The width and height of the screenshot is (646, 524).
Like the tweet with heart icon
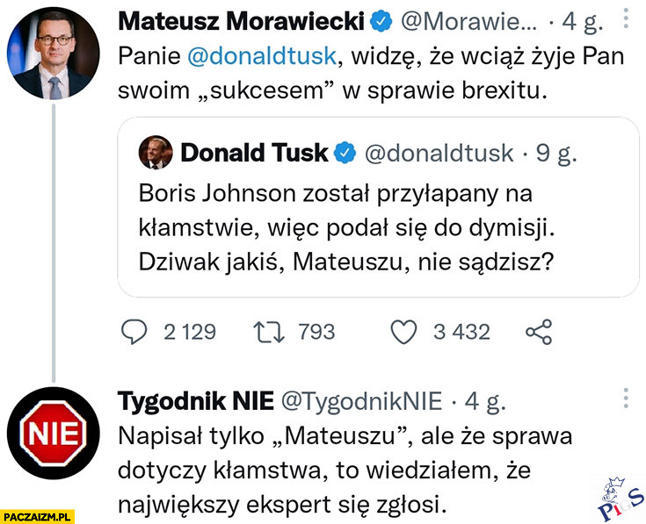(x=403, y=331)
